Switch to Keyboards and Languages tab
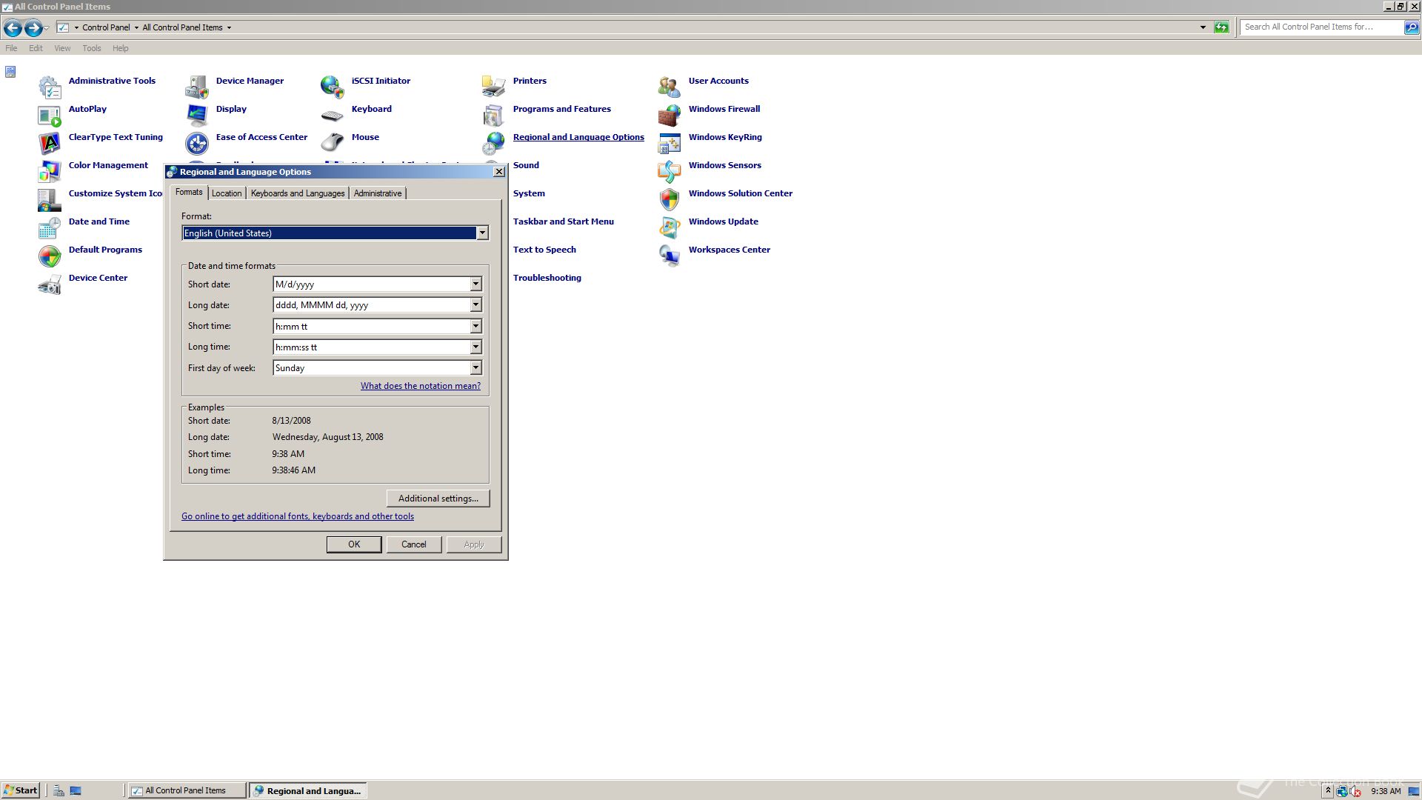This screenshot has height=800, width=1422. point(297,193)
